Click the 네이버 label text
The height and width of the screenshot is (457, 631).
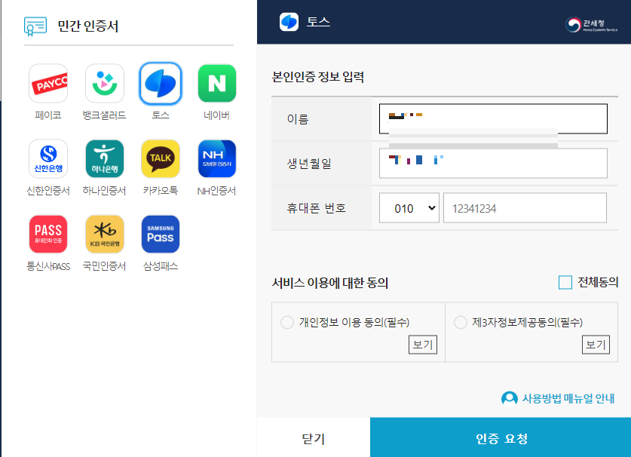click(x=217, y=115)
